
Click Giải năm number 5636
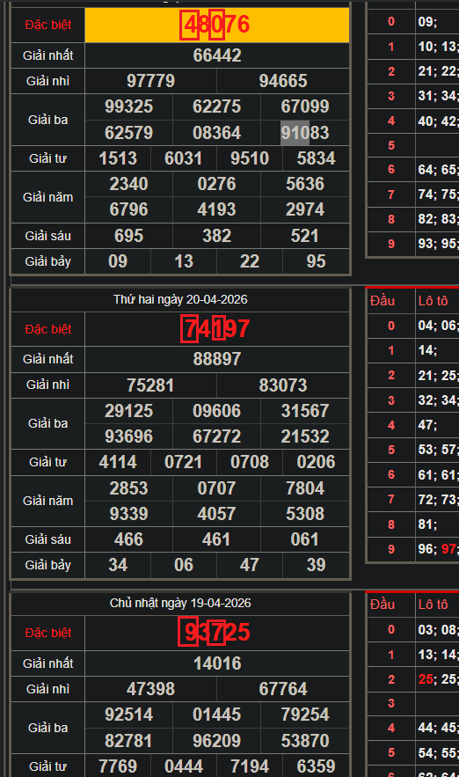pos(305,184)
